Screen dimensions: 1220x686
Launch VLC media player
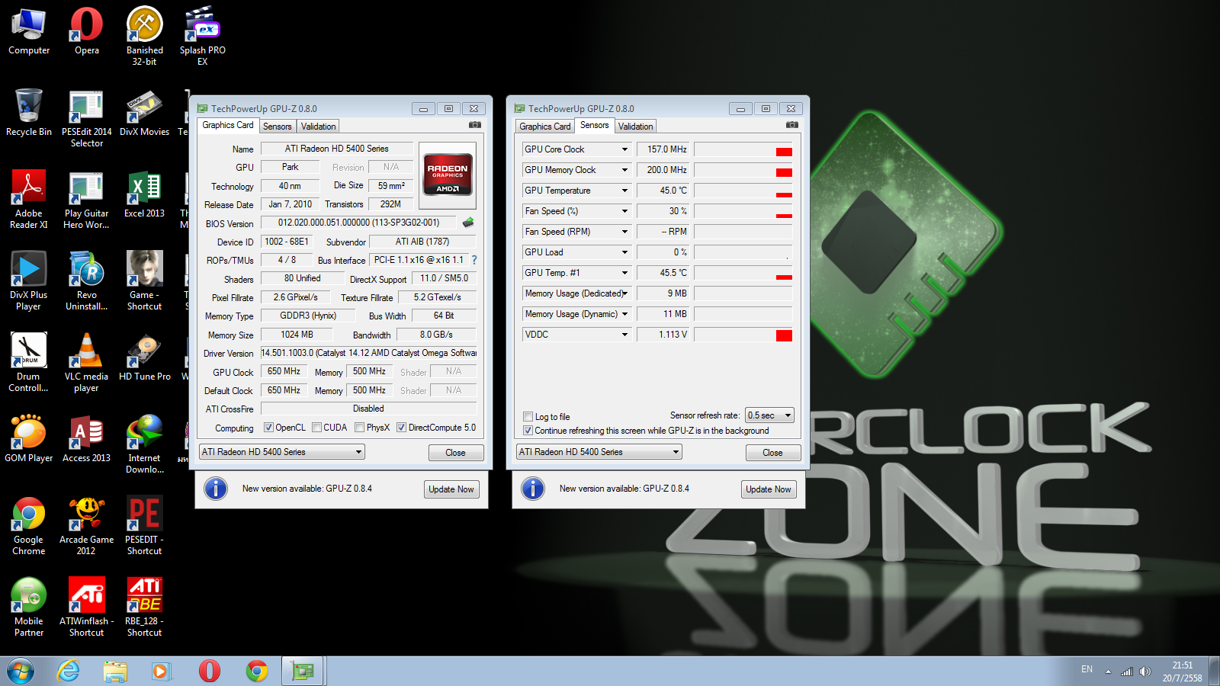point(87,363)
